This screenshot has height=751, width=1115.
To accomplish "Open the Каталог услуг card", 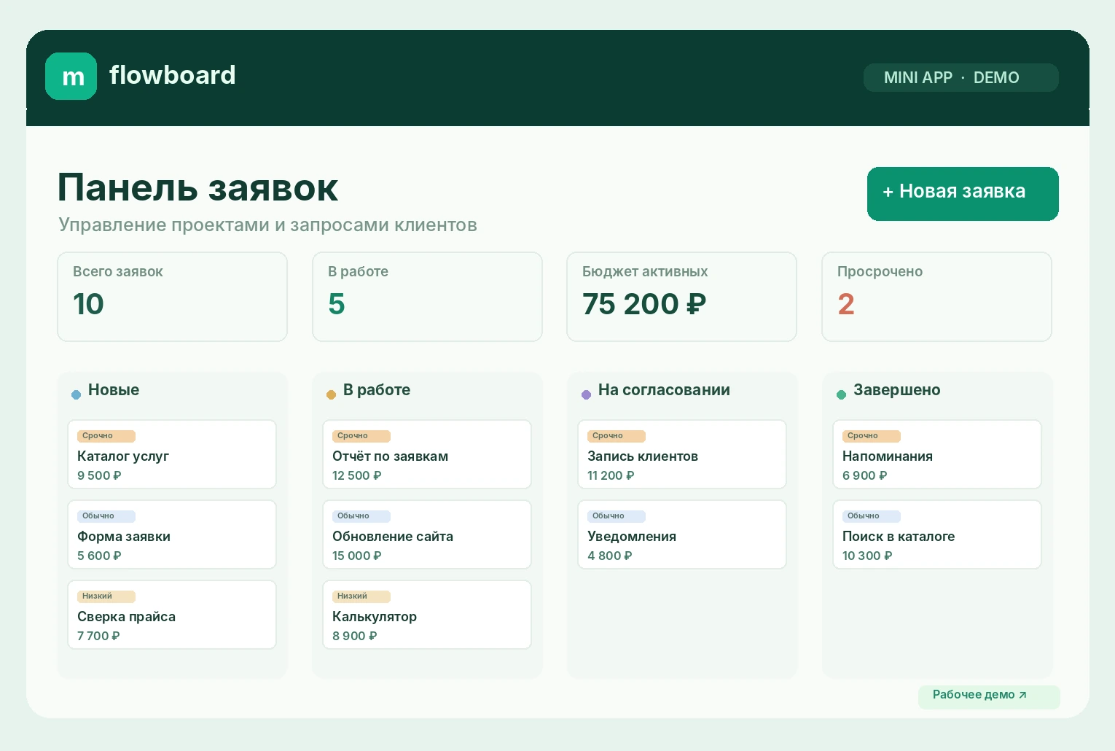I will coord(172,454).
